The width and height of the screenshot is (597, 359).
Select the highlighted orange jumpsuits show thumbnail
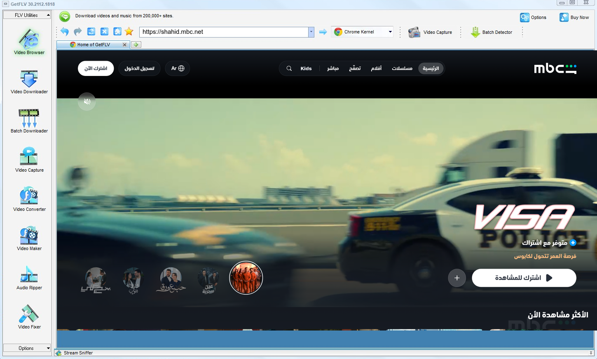coord(246,278)
